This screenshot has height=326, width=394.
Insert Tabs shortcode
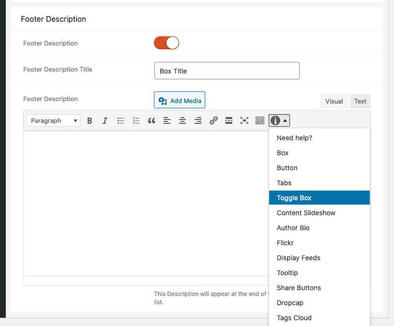pos(319,183)
